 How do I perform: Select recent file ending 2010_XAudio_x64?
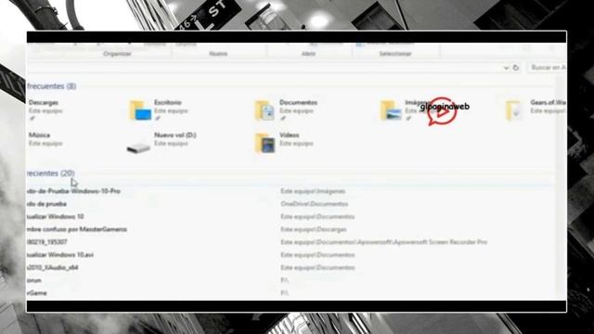[53, 267]
